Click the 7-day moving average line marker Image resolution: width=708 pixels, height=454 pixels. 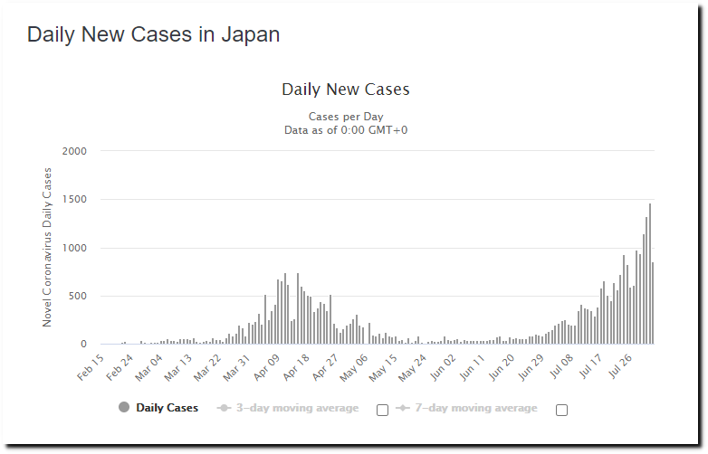coord(402,408)
